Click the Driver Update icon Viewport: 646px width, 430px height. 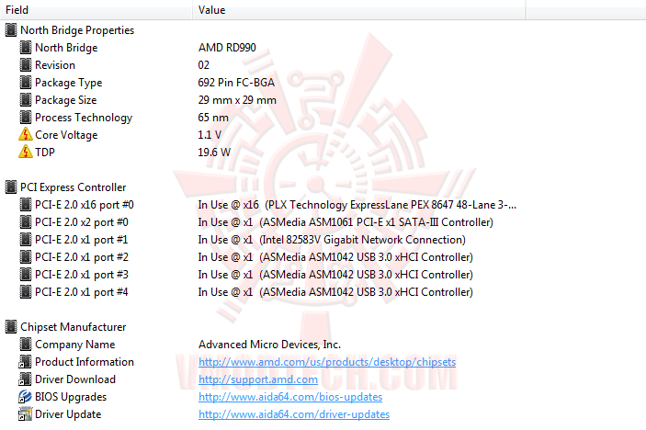(25, 414)
